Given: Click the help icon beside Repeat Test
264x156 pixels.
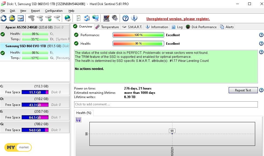Looking at the screenshot, I should coord(261,90).
